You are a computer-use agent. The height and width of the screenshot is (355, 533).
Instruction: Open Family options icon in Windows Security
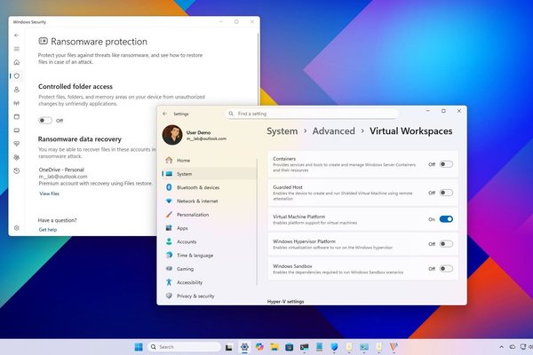(17, 158)
